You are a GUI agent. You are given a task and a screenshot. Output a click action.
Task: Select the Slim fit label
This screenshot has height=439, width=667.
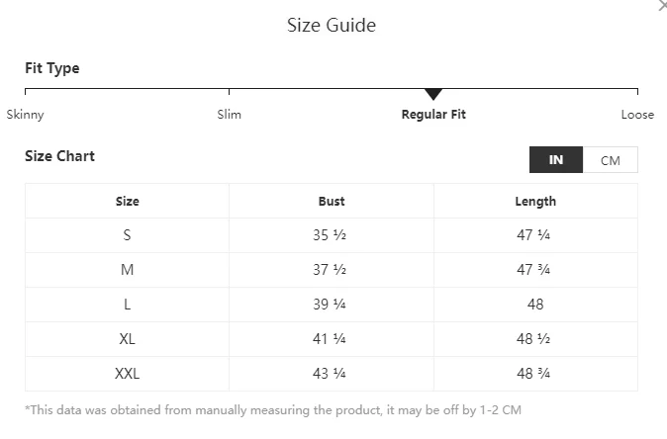pos(229,115)
